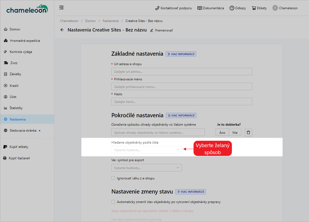The width and height of the screenshot is (309, 222).
Task: Enable Ignorovať váhu z e-shopu
Action: click(113, 178)
